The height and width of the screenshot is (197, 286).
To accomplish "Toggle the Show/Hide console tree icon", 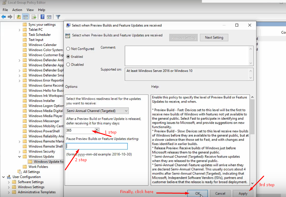I will pos(25,17).
